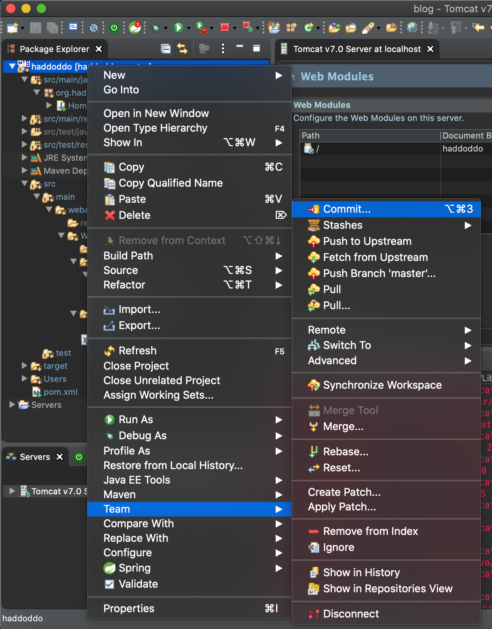Click the green Run toolbar button
492x629 pixels.
click(178, 28)
